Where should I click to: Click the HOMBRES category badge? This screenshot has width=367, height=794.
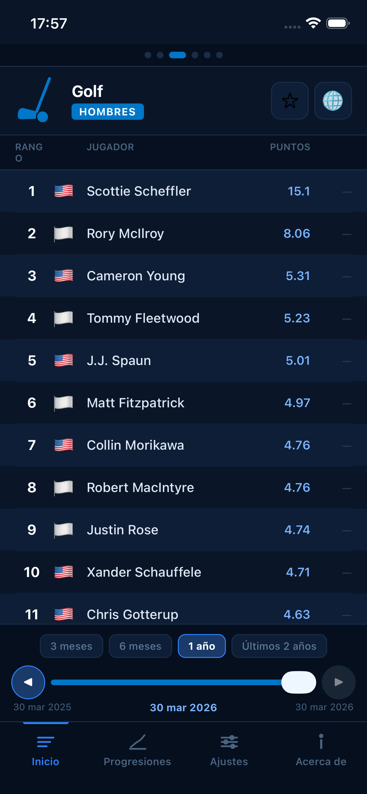[108, 111]
